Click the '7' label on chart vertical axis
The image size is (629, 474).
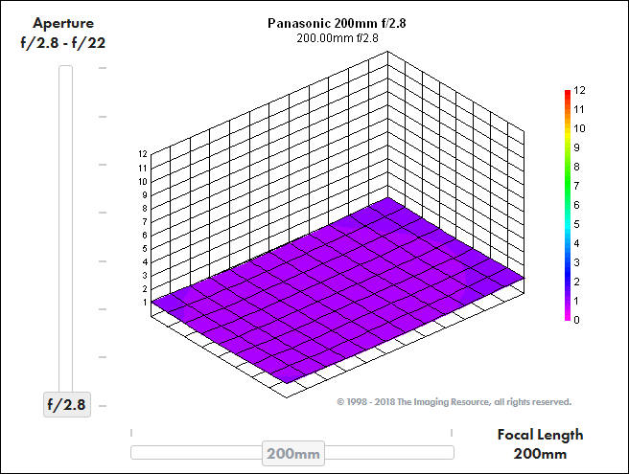coord(145,221)
